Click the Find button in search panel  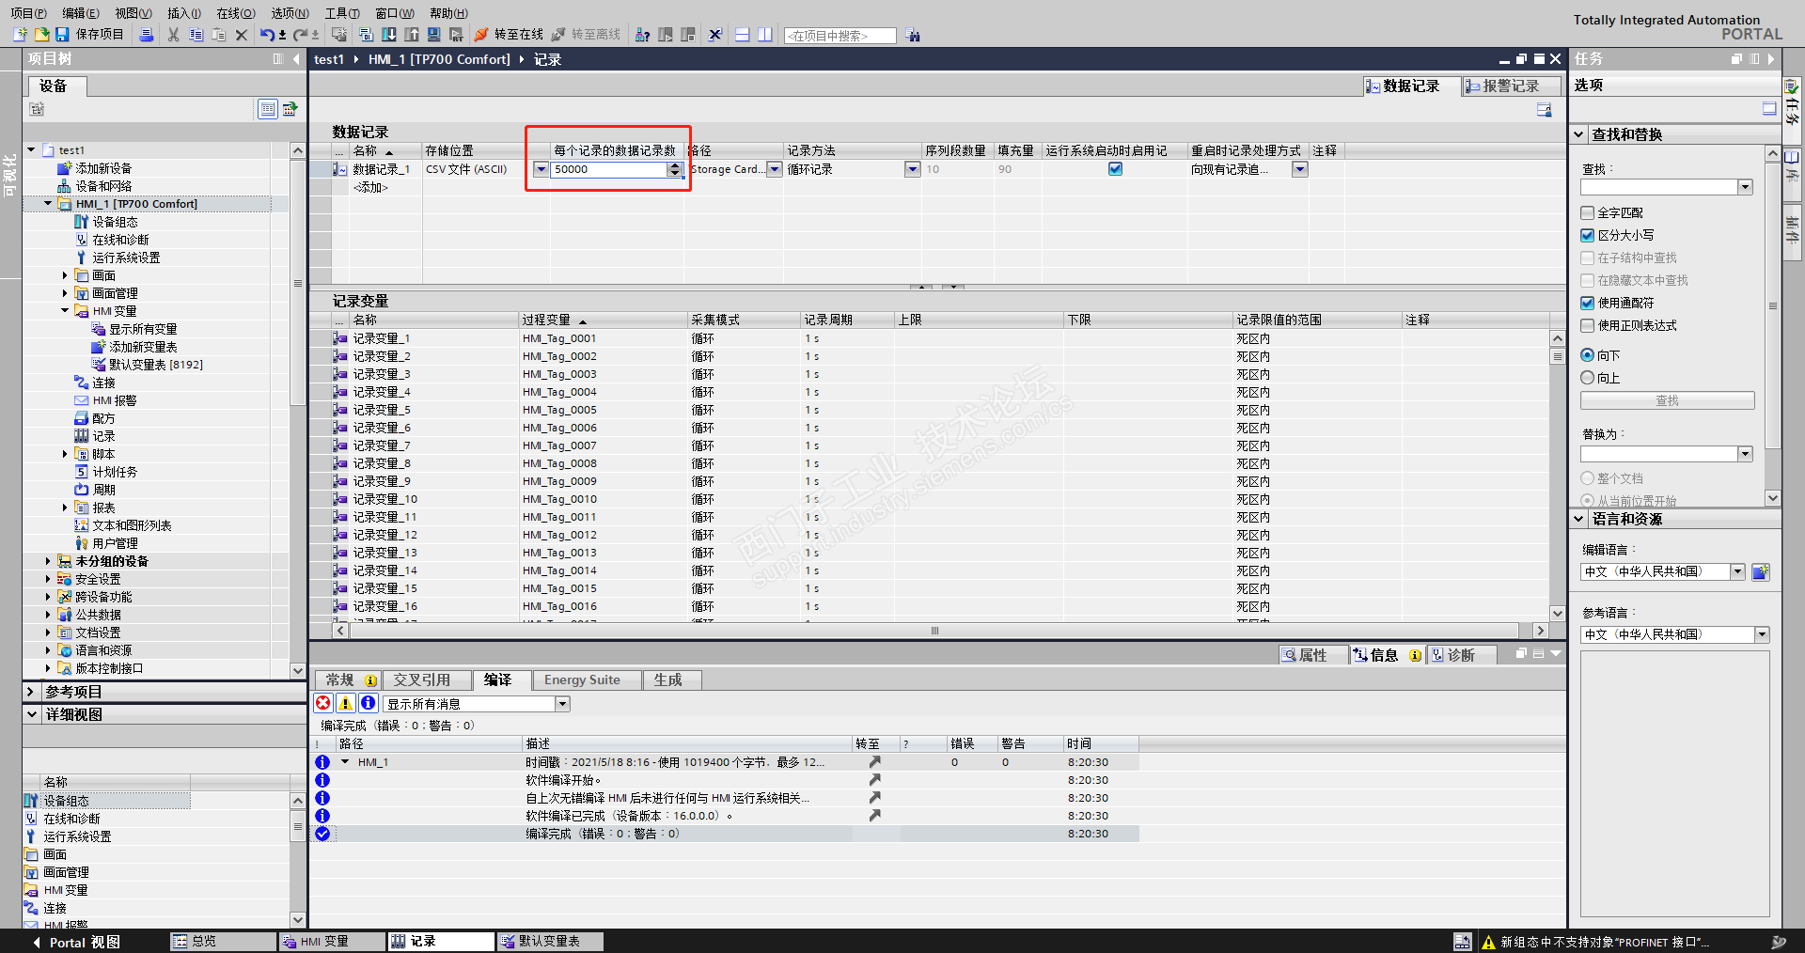tap(1667, 400)
